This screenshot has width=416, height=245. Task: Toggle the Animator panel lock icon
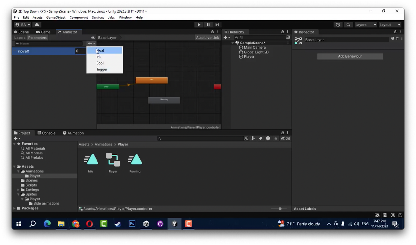212,32
